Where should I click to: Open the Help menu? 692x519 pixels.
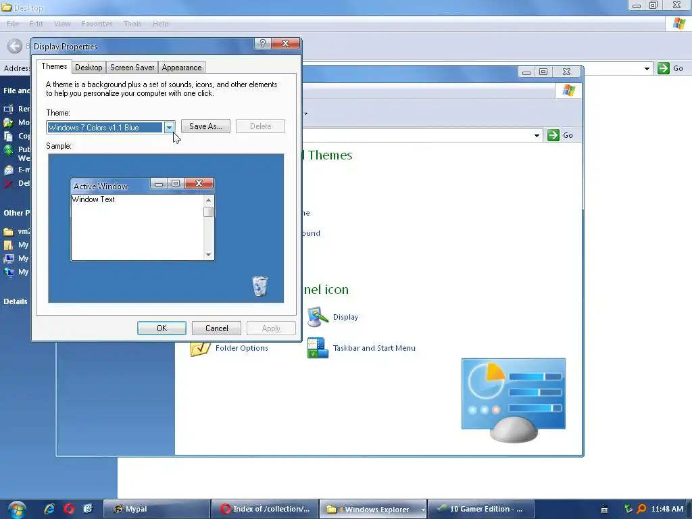(x=161, y=24)
